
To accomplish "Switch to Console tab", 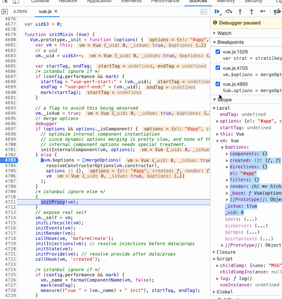I will (40, 1).
